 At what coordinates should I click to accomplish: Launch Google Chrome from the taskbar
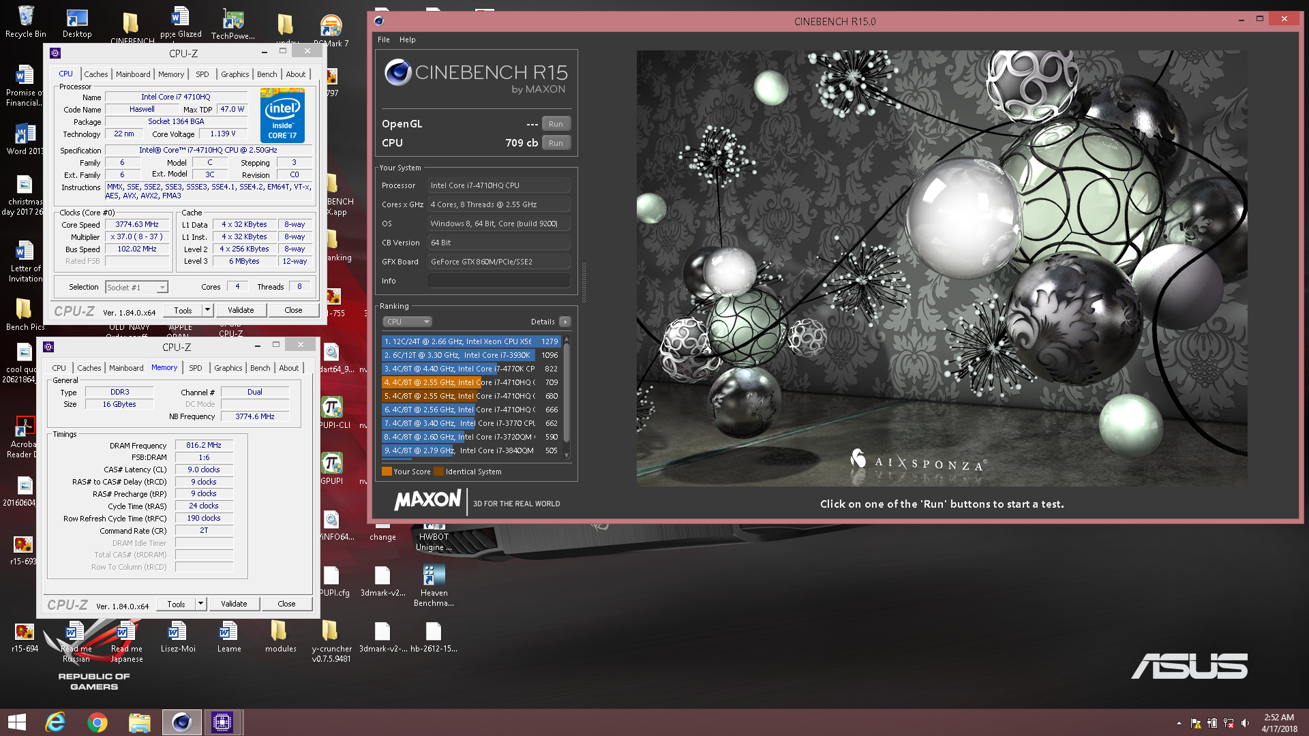tap(97, 722)
